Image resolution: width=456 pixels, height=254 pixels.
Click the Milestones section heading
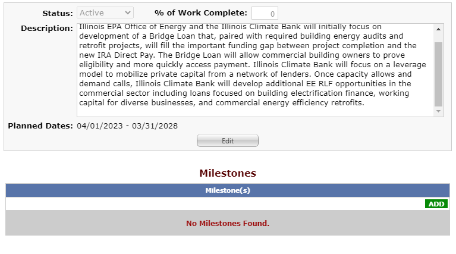pos(228,173)
